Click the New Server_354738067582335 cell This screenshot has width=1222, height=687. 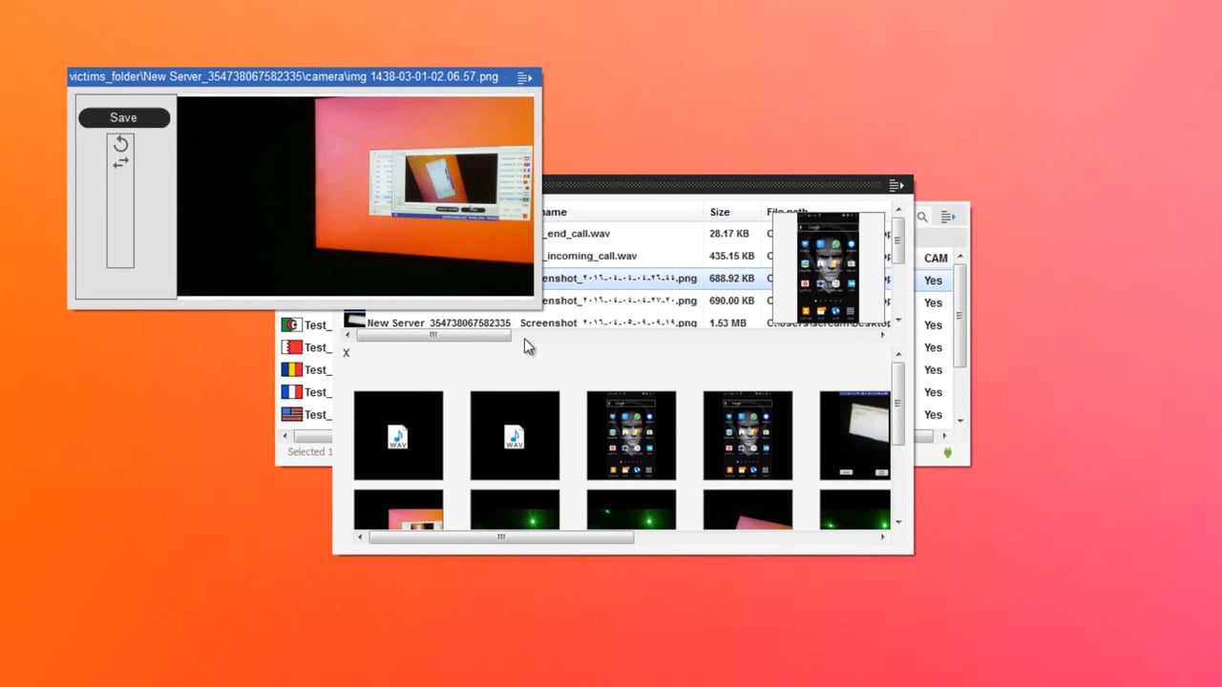pos(439,323)
